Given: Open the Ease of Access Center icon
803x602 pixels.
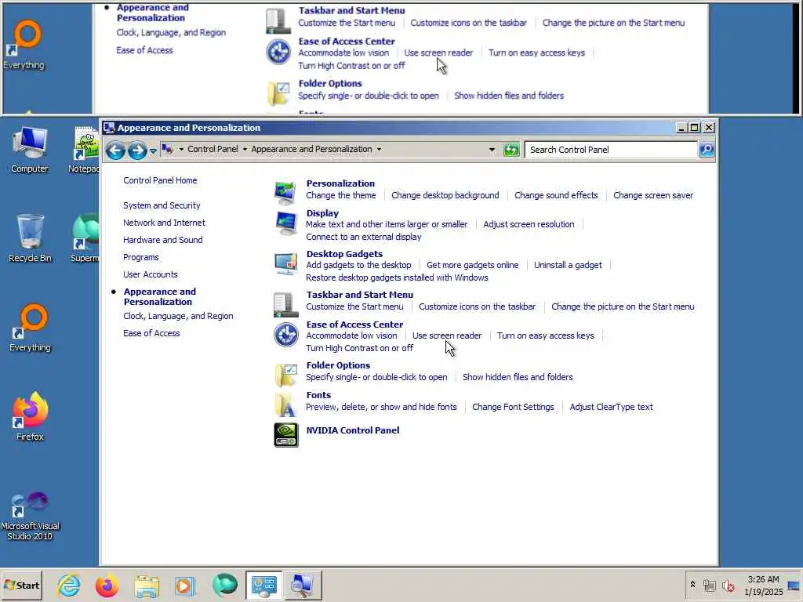Looking at the screenshot, I should pos(285,335).
